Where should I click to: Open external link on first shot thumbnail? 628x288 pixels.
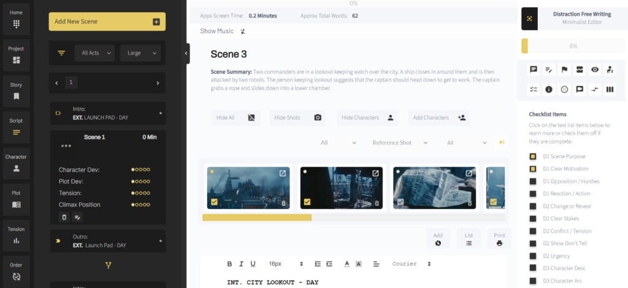[283, 173]
